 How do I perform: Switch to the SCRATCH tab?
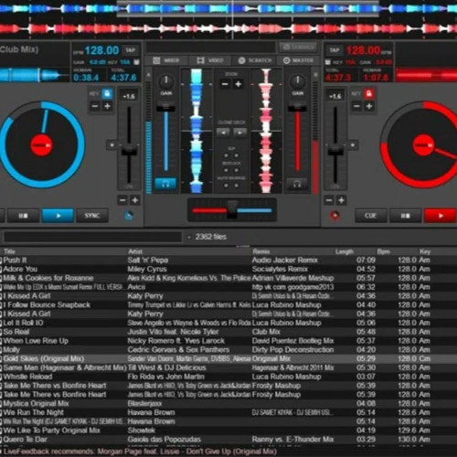coord(254,60)
